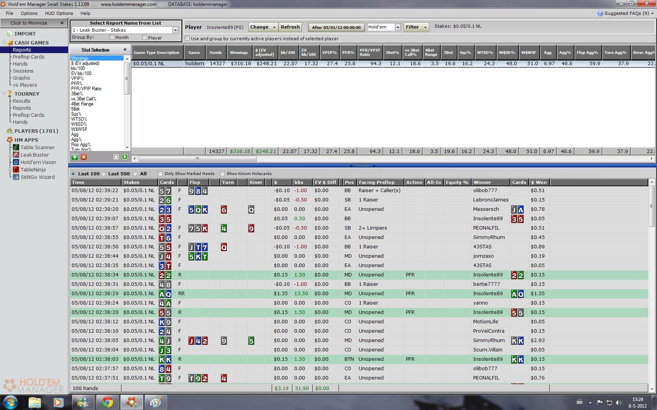
Task: Open vs Players under Cash Games
Action: pos(25,85)
